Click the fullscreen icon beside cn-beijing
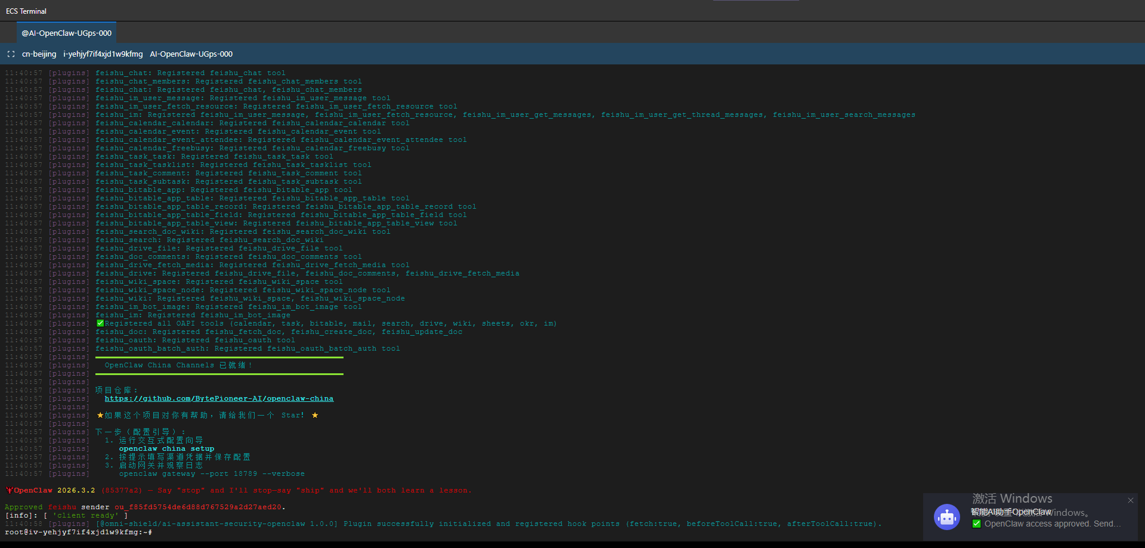Image resolution: width=1145 pixels, height=548 pixels. 11,54
